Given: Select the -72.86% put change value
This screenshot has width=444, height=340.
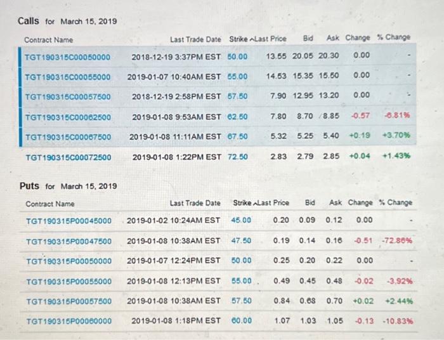Looking at the screenshot, I should coord(396,240).
